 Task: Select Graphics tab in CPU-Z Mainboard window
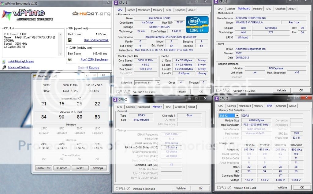click(280, 9)
